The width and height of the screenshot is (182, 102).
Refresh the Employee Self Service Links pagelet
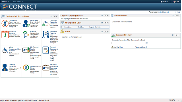51,16
